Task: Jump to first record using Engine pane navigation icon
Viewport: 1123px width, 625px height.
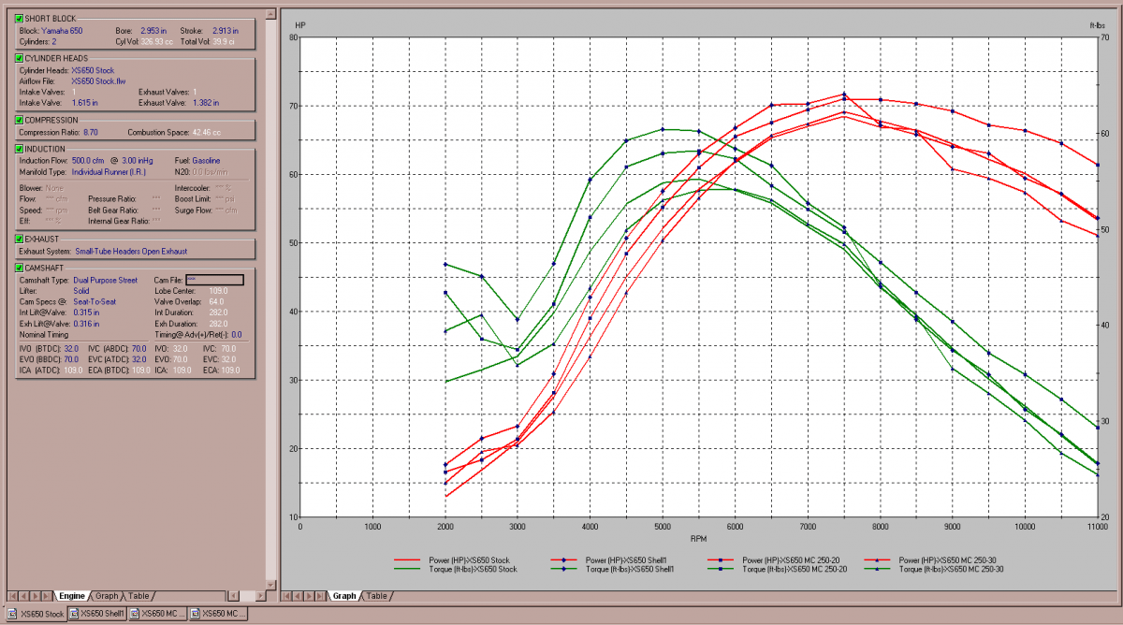Action: click(x=11, y=596)
